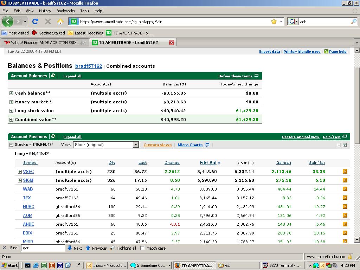Click the Windows Start button
360x270 pixels.
pyautogui.click(x=10, y=265)
